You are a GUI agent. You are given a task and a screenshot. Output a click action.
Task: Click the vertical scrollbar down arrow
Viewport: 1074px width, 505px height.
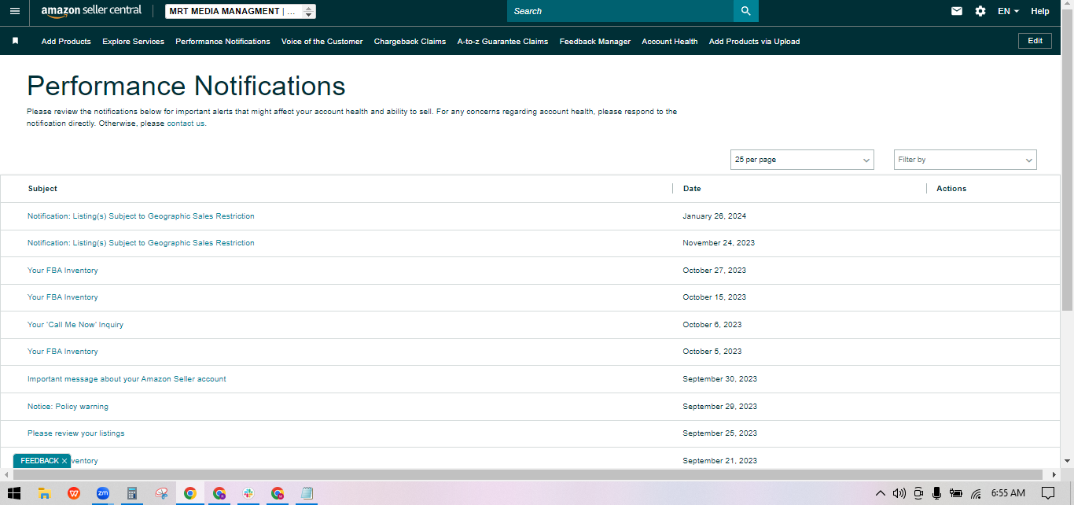point(1067,461)
